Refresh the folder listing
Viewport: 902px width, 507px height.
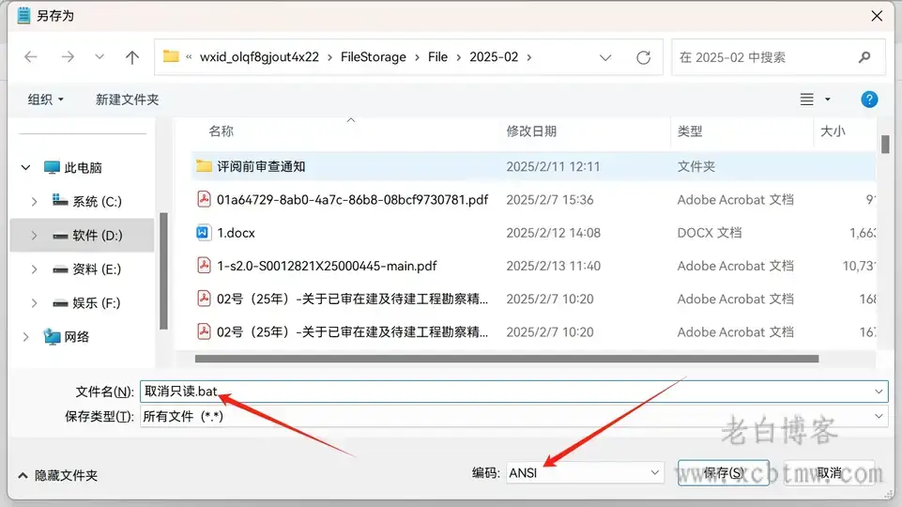[643, 57]
